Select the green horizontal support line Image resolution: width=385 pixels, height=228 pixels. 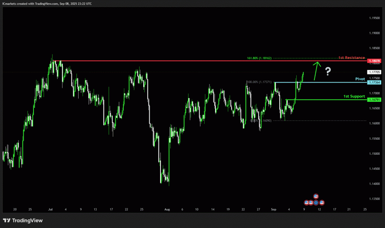tap(326, 100)
